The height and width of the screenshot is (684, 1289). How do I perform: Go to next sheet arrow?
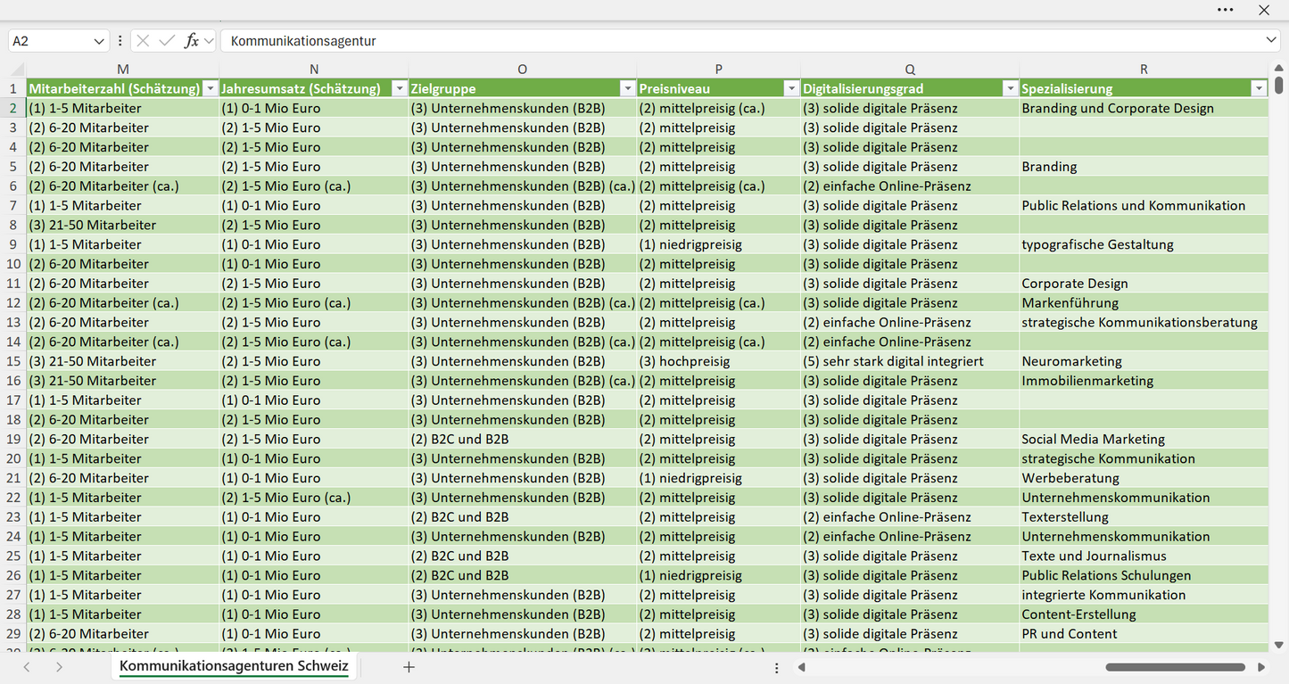click(x=59, y=667)
